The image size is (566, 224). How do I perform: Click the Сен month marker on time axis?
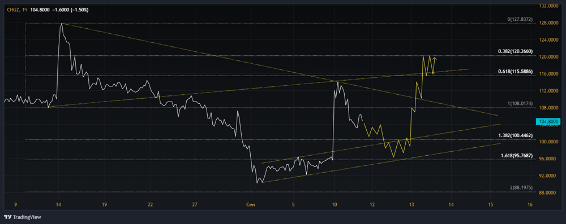(250, 205)
